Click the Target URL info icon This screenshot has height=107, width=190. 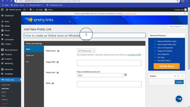[58, 62]
